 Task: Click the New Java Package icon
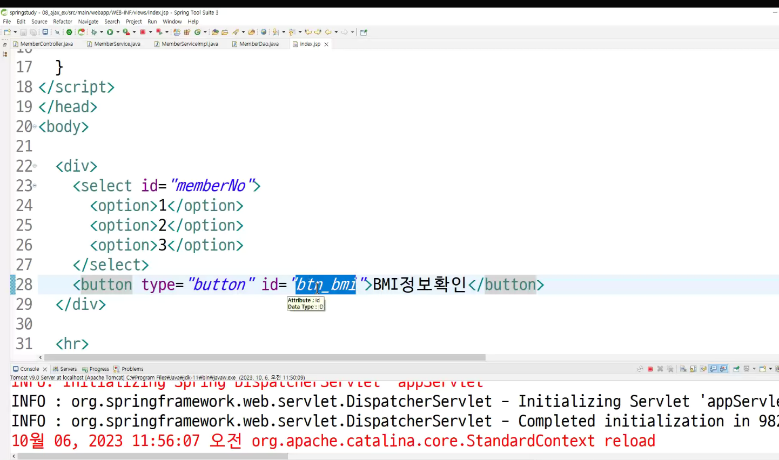pos(187,32)
